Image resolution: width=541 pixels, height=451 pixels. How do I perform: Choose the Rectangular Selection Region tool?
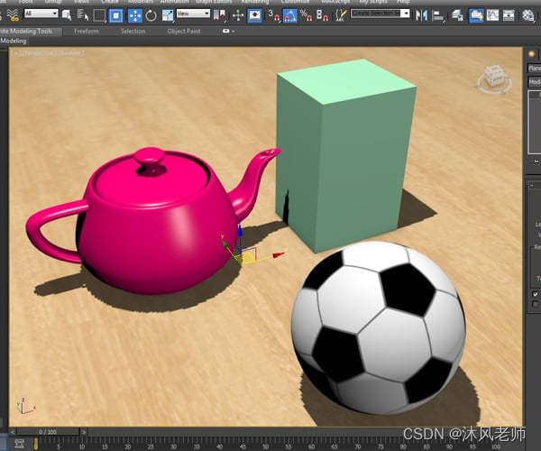(x=99, y=15)
